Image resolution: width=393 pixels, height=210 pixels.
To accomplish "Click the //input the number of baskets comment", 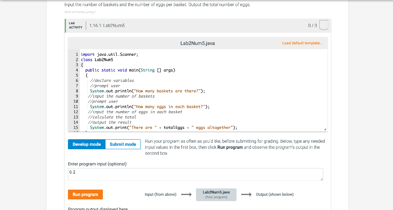I will tap(121, 96).
